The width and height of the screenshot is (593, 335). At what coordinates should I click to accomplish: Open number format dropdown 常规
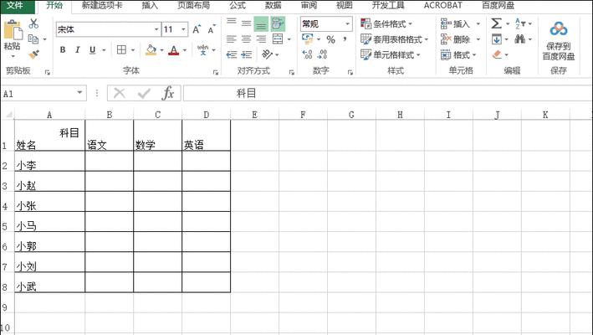tap(347, 23)
